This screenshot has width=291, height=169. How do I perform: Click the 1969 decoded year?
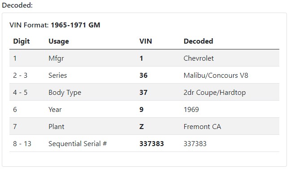[191, 109]
